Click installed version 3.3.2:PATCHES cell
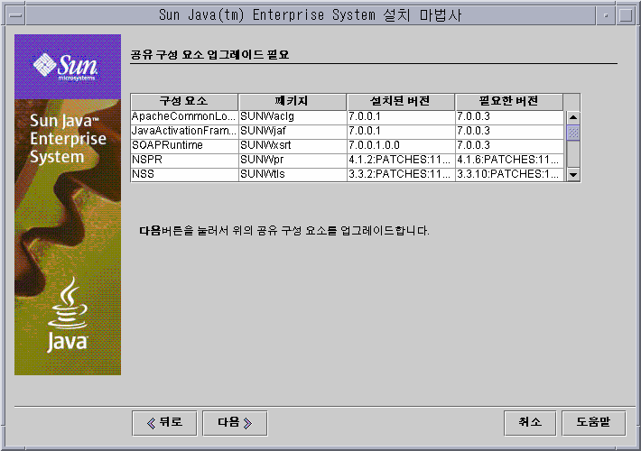641x451 pixels. tap(401, 174)
